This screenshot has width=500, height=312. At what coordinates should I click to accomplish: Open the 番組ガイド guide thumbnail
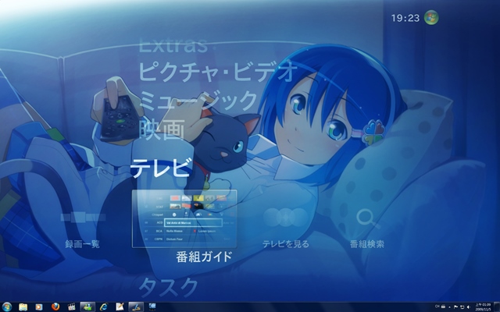click(x=184, y=218)
